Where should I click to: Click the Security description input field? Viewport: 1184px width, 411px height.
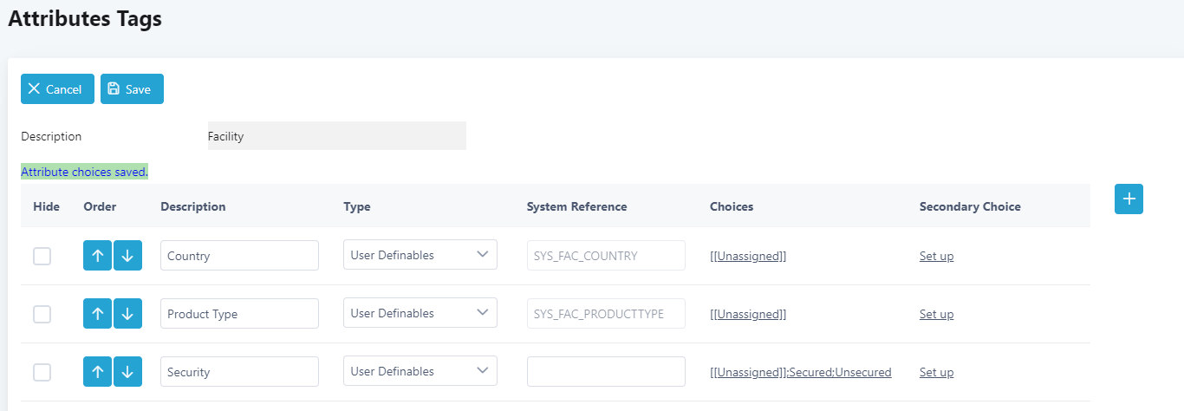[239, 371]
